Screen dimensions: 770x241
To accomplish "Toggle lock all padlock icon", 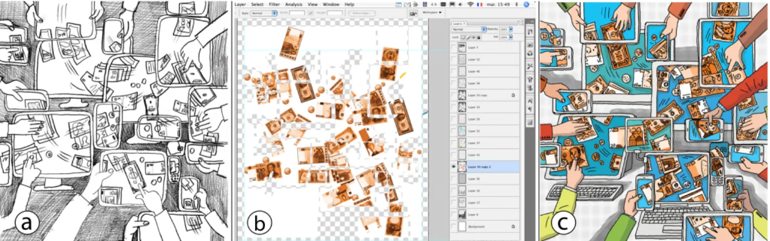I will tap(479, 37).
